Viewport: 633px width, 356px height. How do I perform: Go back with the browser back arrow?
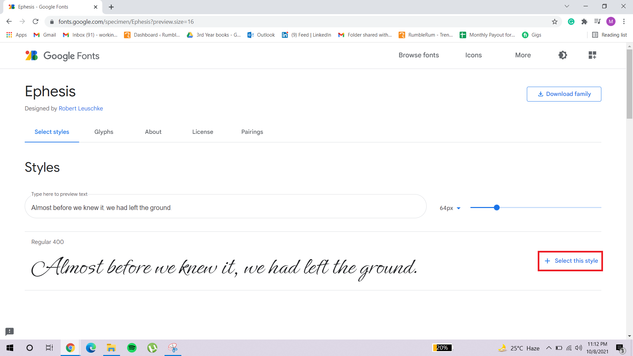click(x=9, y=21)
